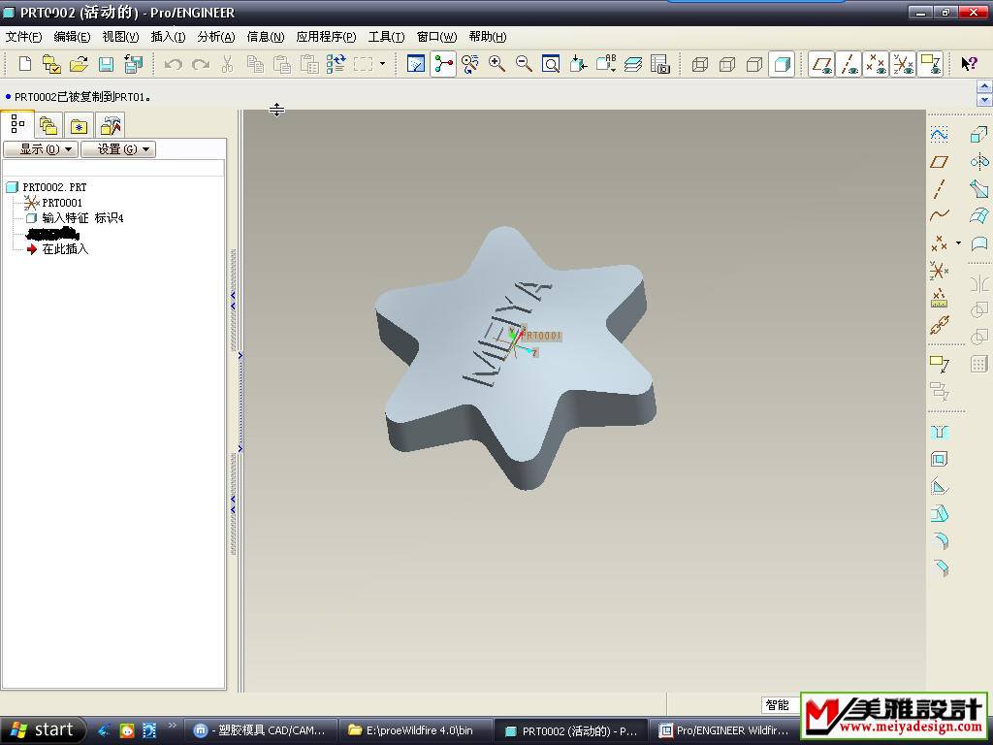Open the Layers tool icon
The image size is (993, 745).
point(632,64)
